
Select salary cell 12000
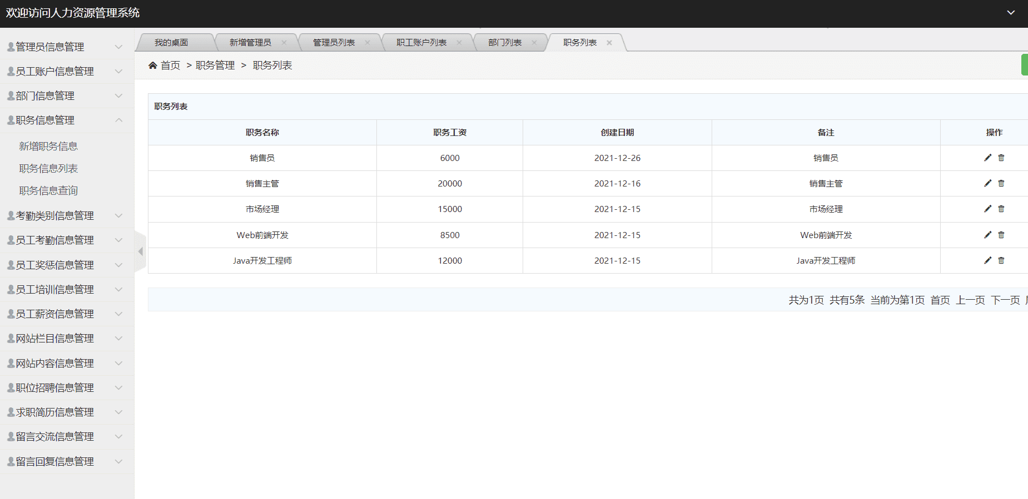(450, 260)
